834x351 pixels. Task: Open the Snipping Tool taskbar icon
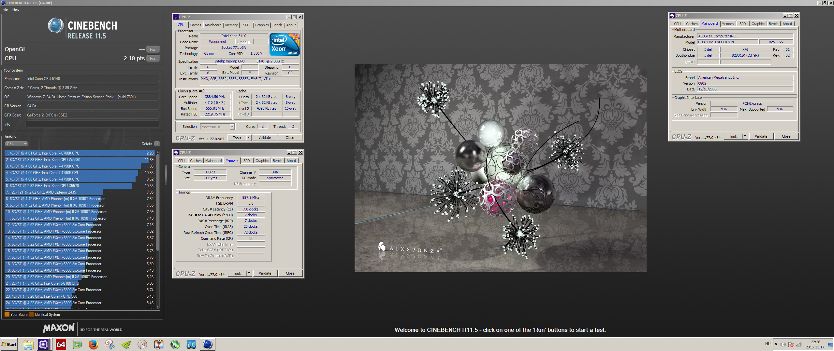(110, 344)
